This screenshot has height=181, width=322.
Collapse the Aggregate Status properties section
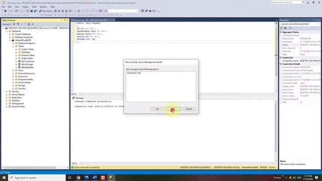pyautogui.click(x=281, y=32)
